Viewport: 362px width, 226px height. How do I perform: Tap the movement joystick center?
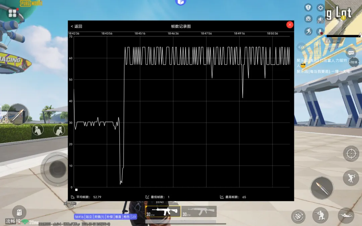(x=57, y=169)
